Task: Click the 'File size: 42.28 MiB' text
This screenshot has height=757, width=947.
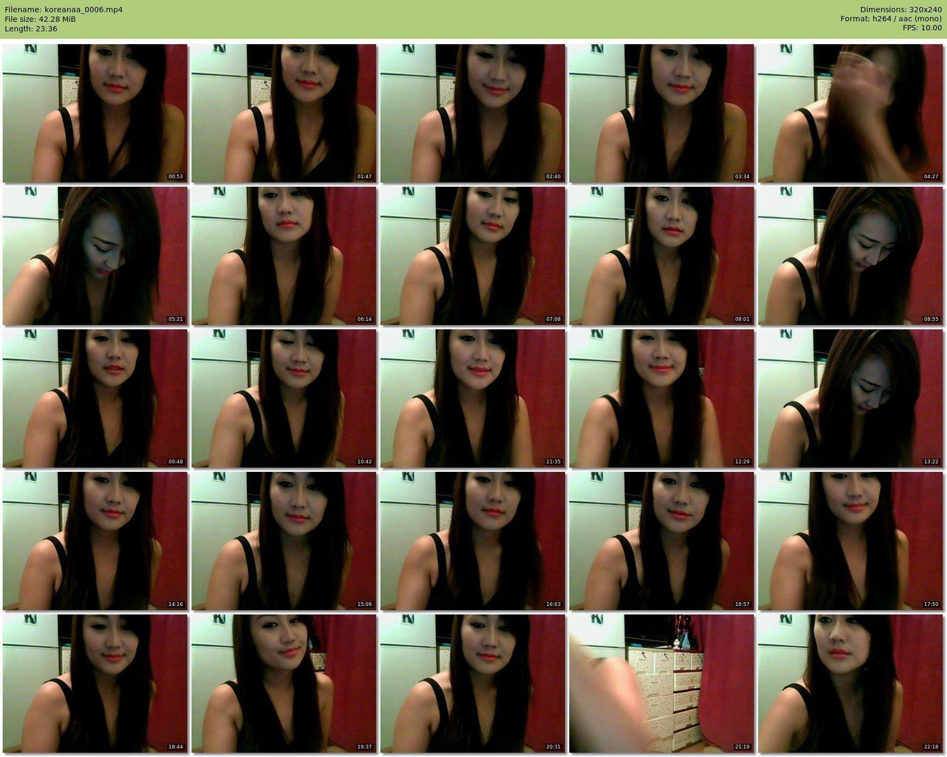Action: click(x=40, y=19)
